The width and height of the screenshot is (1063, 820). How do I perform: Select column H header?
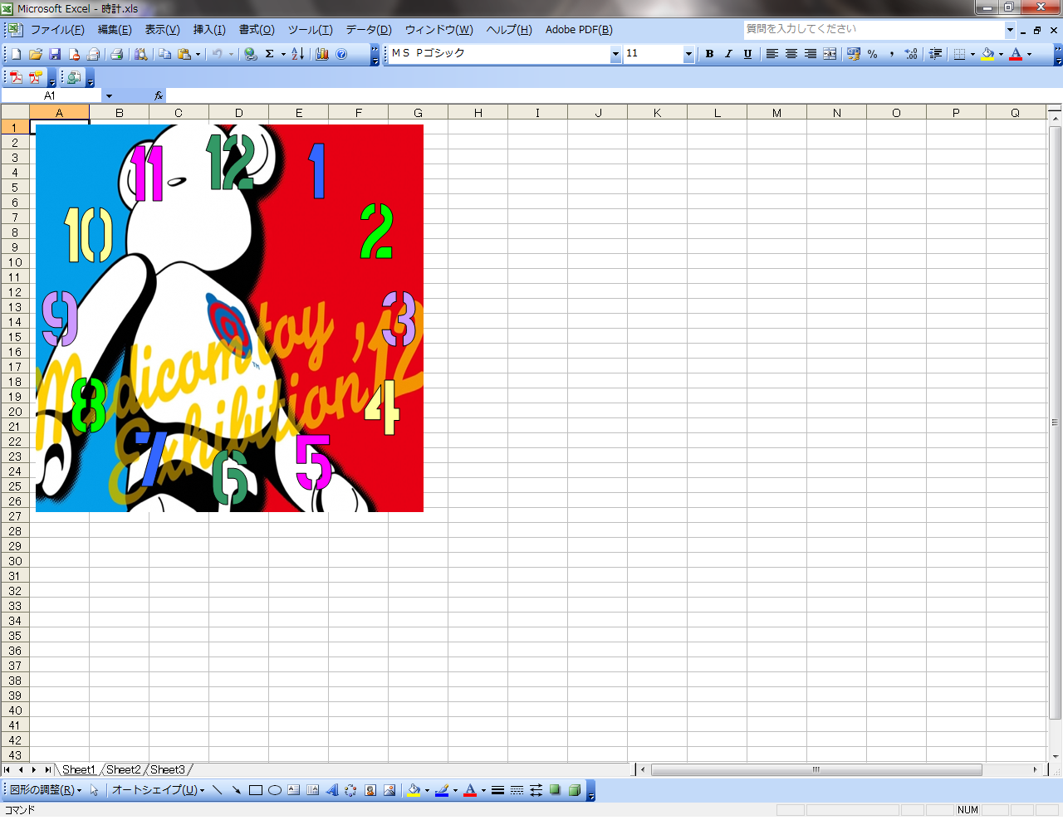pos(478,113)
